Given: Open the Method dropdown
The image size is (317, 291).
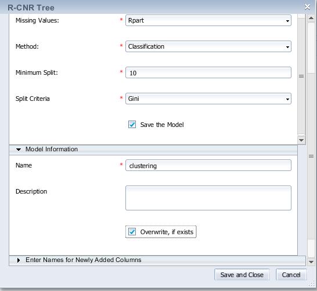Looking at the screenshot, I should [x=208, y=46].
